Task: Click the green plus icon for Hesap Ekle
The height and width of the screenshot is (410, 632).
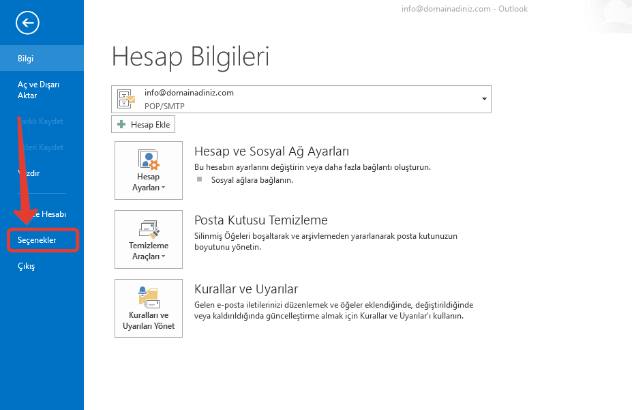Action: tap(121, 125)
